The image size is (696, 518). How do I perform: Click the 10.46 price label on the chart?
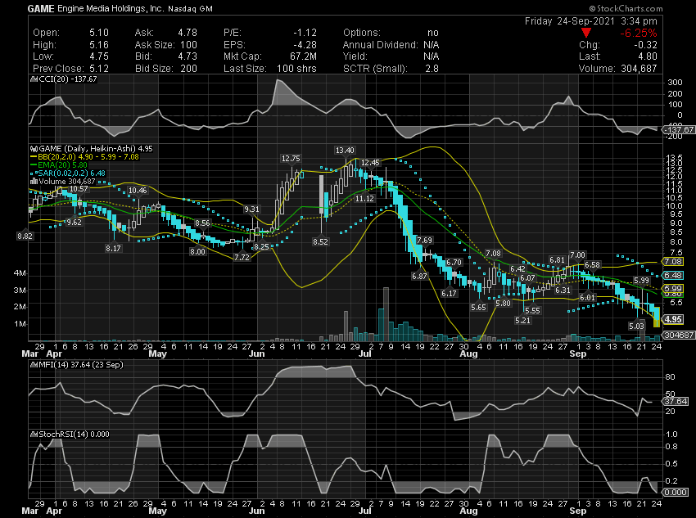pyautogui.click(x=138, y=191)
